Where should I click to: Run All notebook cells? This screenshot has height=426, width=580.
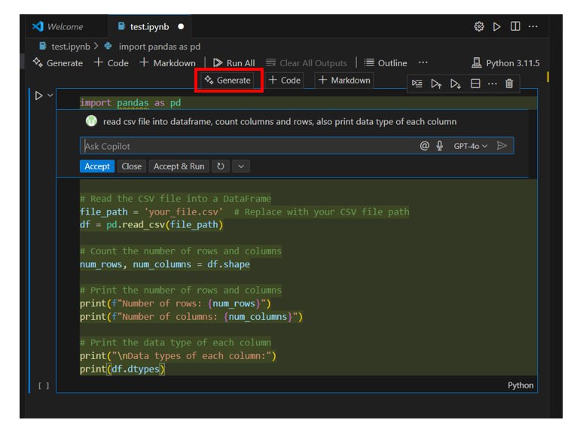234,62
